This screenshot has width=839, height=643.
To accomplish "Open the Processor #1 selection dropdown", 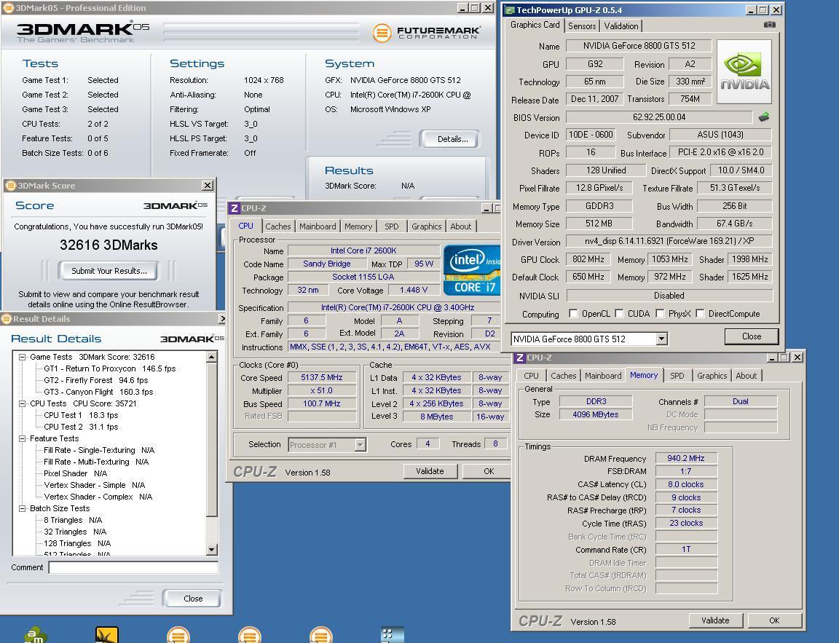I will tap(360, 444).
